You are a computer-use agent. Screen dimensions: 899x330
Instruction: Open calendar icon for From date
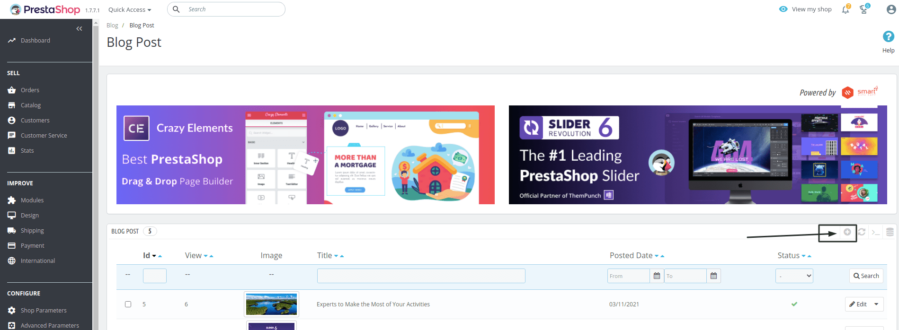(657, 276)
